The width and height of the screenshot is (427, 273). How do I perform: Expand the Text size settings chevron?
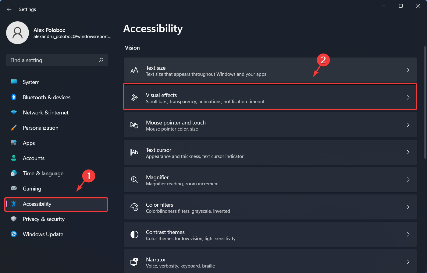click(408, 70)
